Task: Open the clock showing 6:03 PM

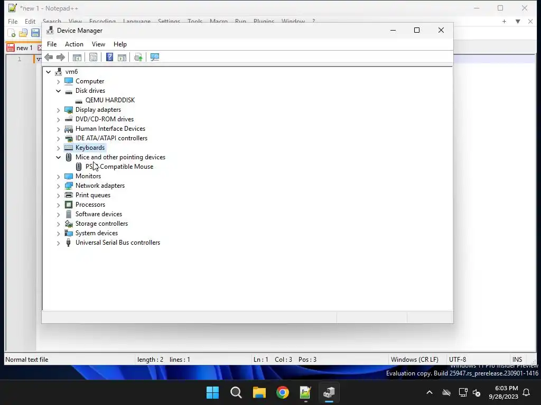Action: click(x=503, y=392)
